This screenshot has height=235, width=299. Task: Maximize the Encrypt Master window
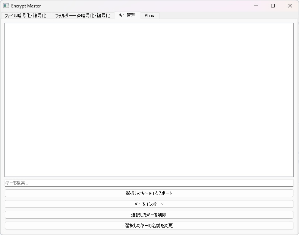[x=273, y=6]
